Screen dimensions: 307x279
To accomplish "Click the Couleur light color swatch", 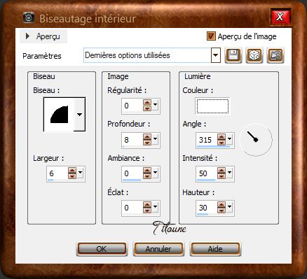I will (x=212, y=106).
